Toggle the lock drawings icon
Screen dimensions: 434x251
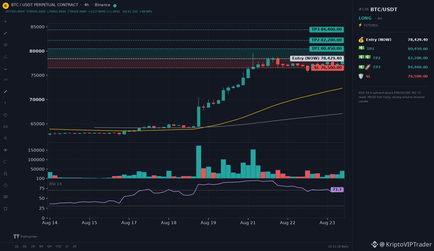click(x=5, y=173)
